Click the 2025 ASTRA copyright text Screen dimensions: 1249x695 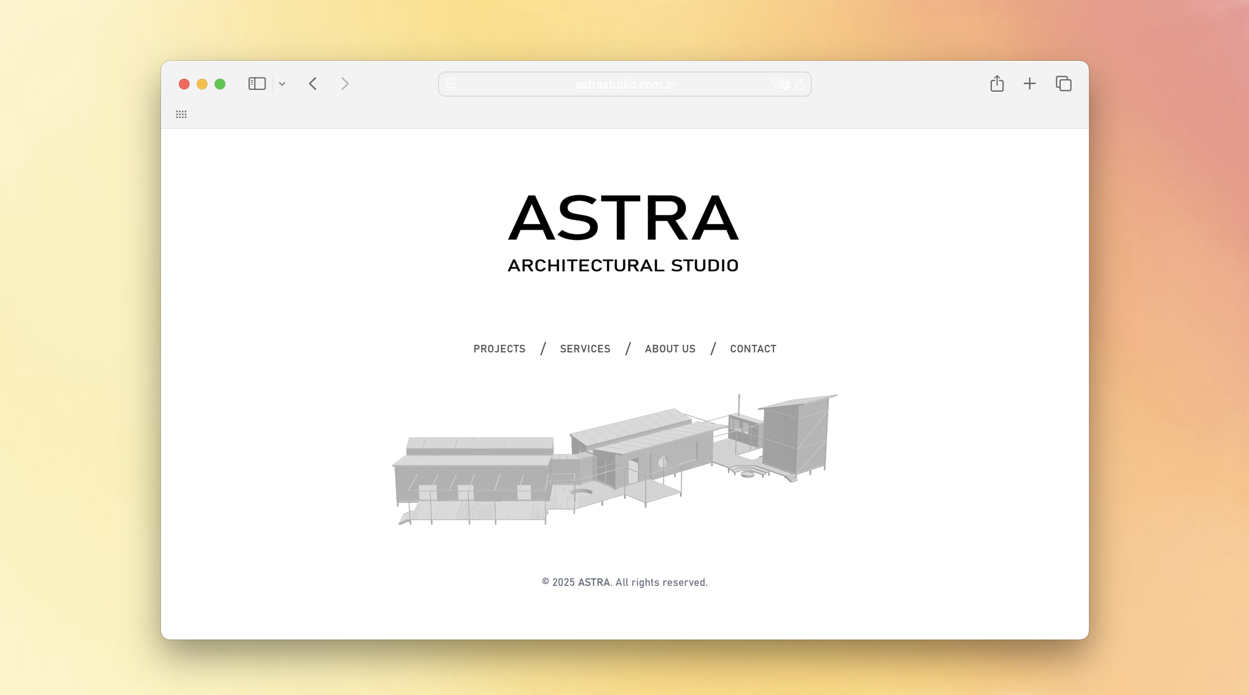click(624, 581)
